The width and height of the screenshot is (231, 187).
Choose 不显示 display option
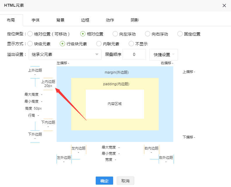click(x=132, y=44)
